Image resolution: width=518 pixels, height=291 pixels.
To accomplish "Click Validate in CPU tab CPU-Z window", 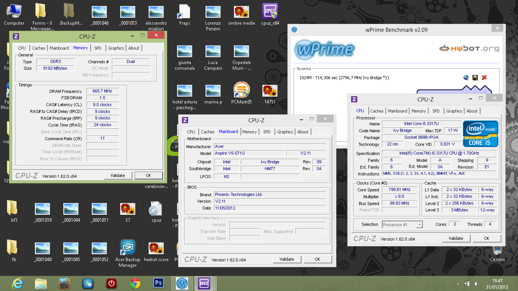I will (x=456, y=238).
